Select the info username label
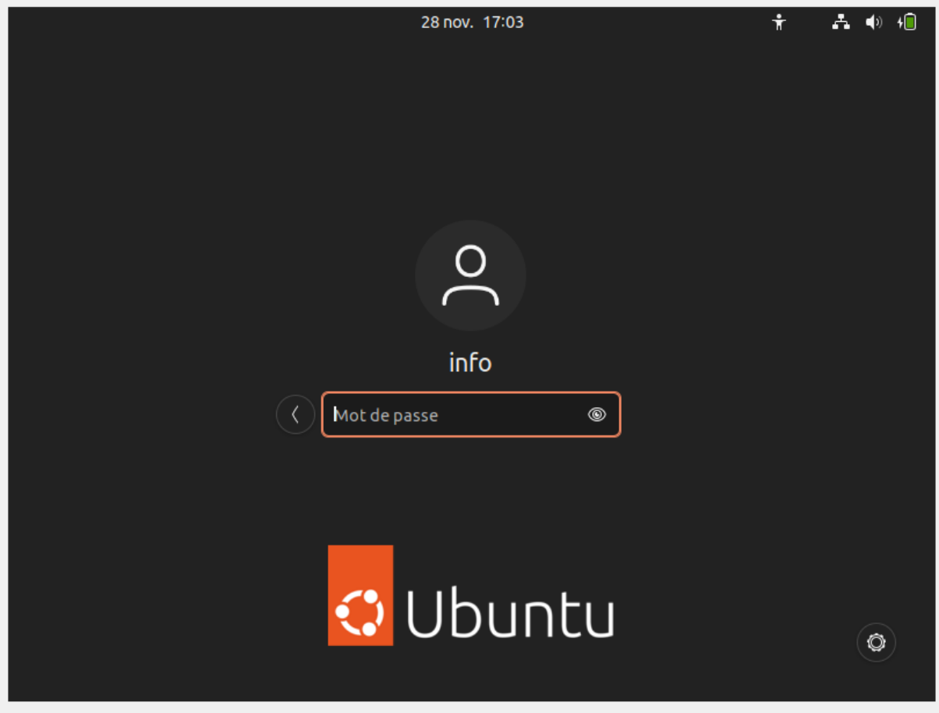939x713 pixels. pyautogui.click(x=470, y=362)
